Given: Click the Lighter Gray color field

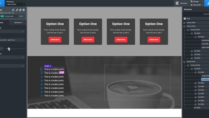Looking at the screenshot, I should point(12,40).
